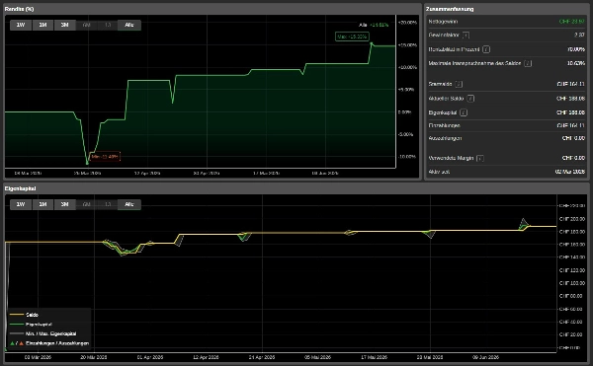Choose 6M range in Eigenkapital chart

click(87, 204)
